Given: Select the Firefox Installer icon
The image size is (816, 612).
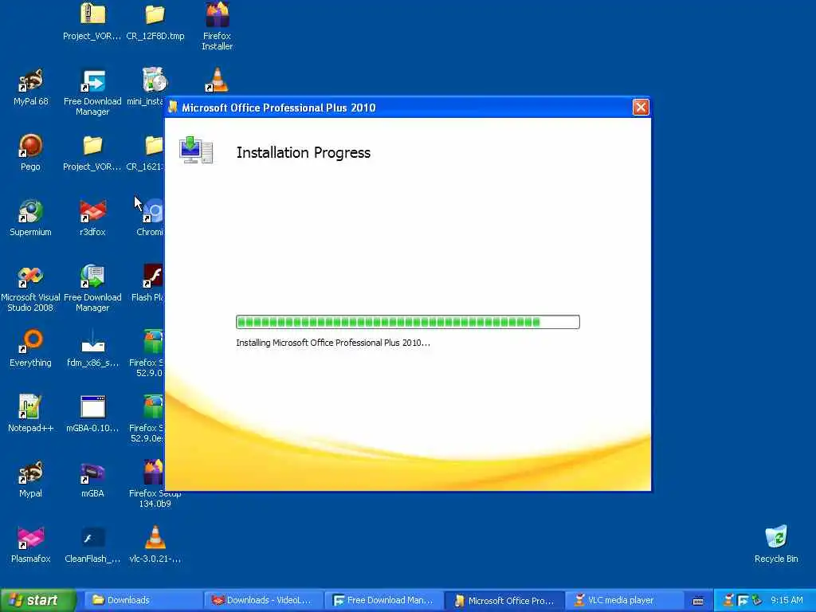Looking at the screenshot, I should (x=217, y=16).
